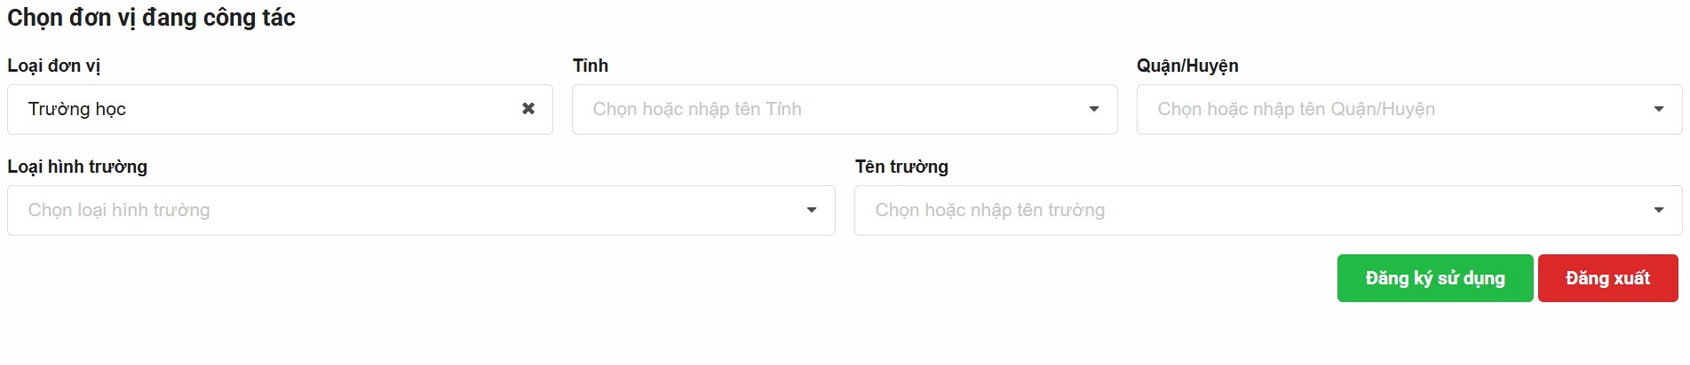Clear the selected "Trường học" value
Image resolution: width=1690 pixels, height=365 pixels.
click(528, 109)
